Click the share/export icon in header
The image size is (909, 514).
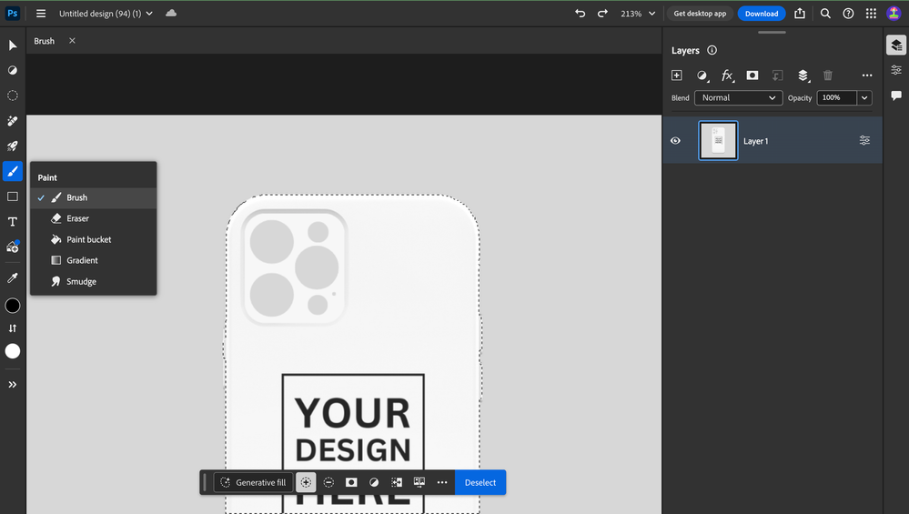click(800, 14)
